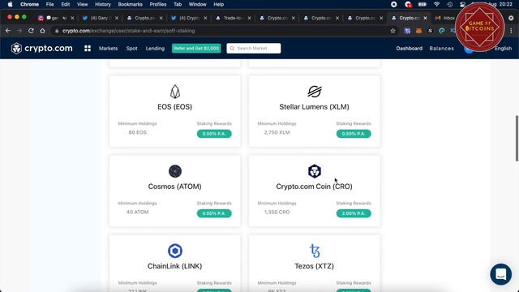The image size is (519, 292).
Task: Open Chrome's three-dot menu
Action: tap(511, 31)
